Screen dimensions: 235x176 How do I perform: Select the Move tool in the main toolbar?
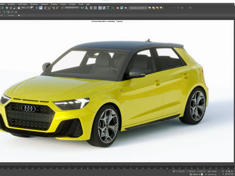pos(7,8)
